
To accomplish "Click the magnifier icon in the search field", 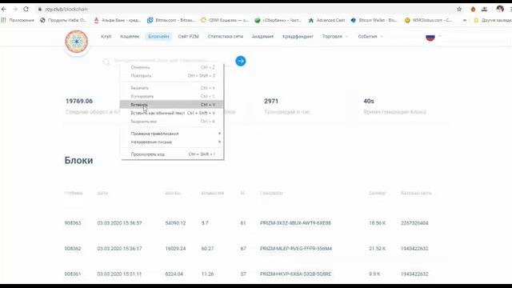I will tap(106, 62).
